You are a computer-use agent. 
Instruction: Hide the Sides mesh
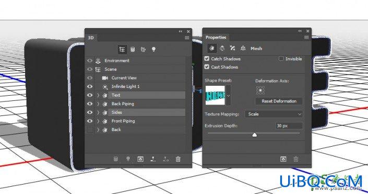90,112
